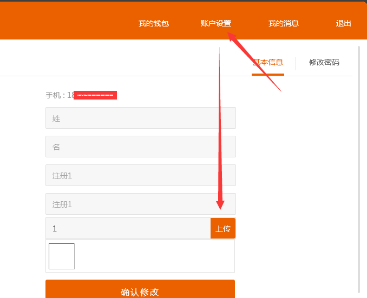Switch to the 修改密码 tab
367x298 pixels.
tap(324, 62)
